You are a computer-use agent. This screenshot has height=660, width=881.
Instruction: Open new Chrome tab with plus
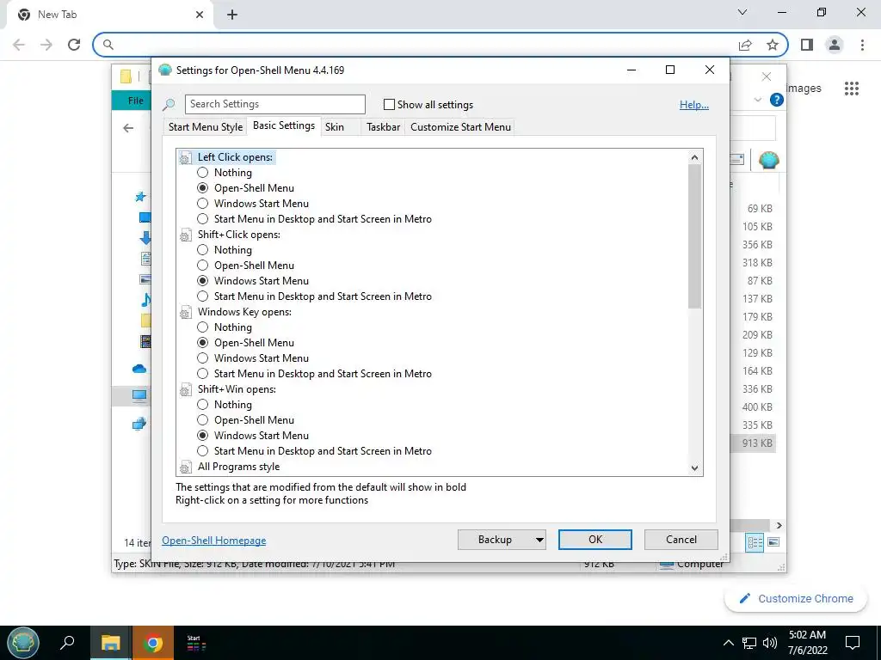232,15
